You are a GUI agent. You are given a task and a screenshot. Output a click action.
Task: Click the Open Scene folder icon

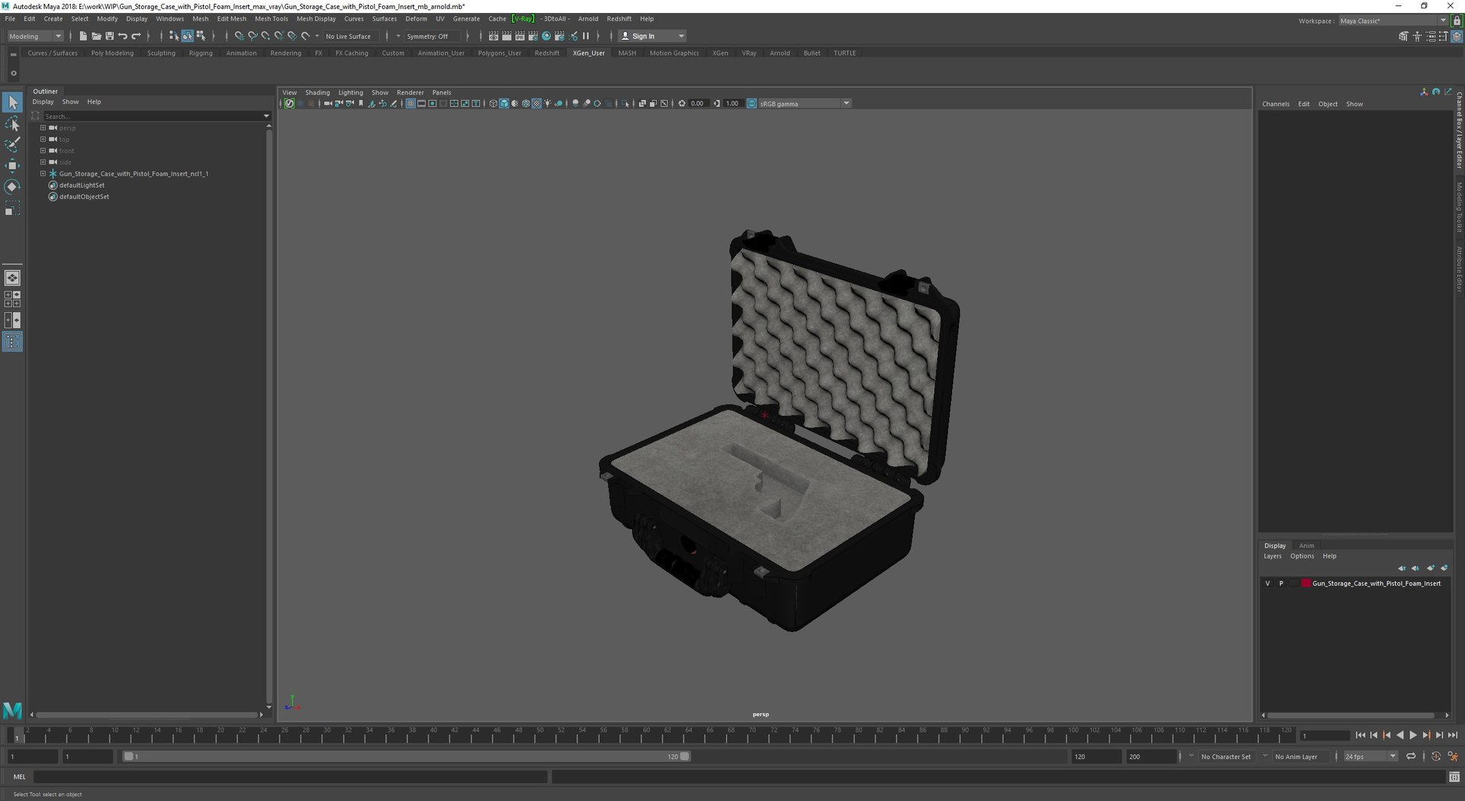[96, 36]
